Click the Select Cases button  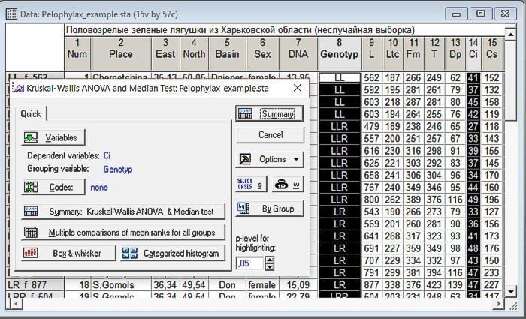point(250,184)
